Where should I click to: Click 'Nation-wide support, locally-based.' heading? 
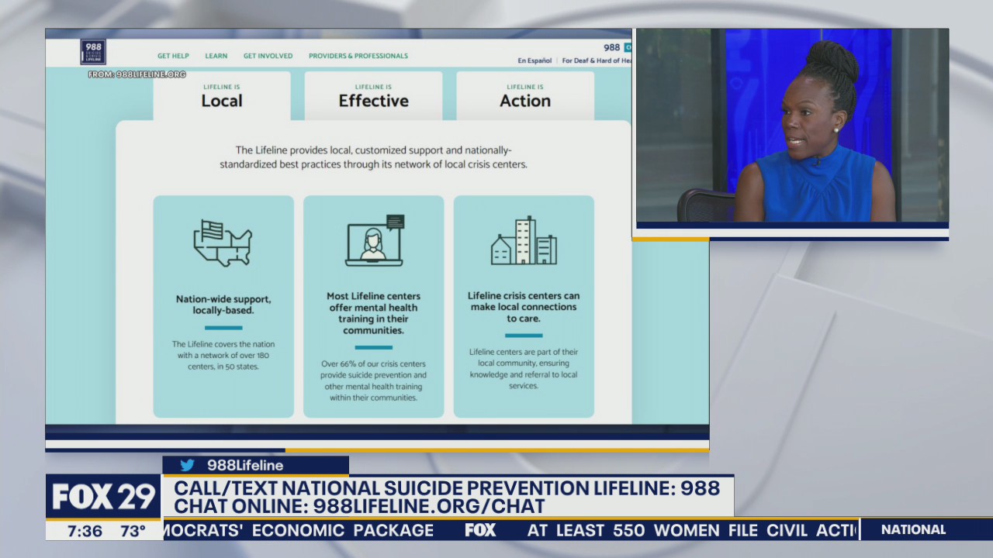[x=223, y=305]
